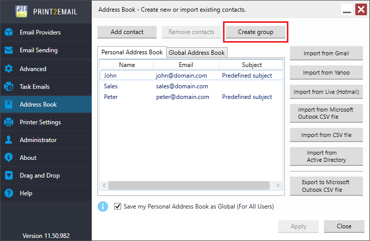Switch to the Global Address Book tab

click(x=197, y=53)
